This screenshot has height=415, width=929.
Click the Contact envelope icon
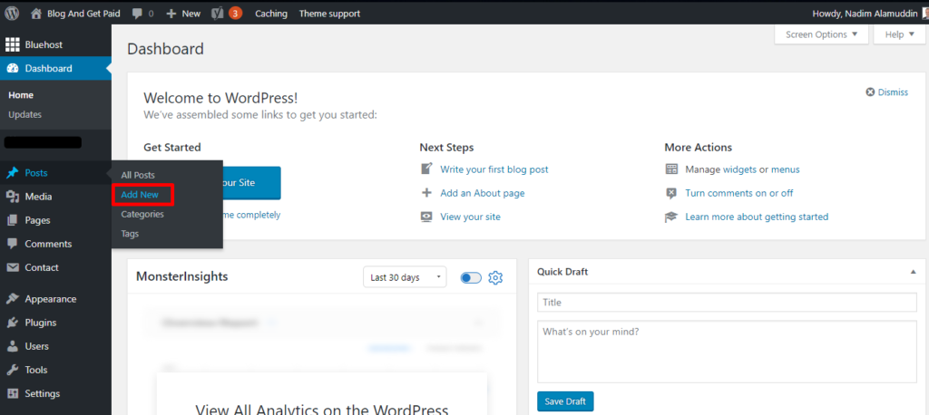coord(13,267)
